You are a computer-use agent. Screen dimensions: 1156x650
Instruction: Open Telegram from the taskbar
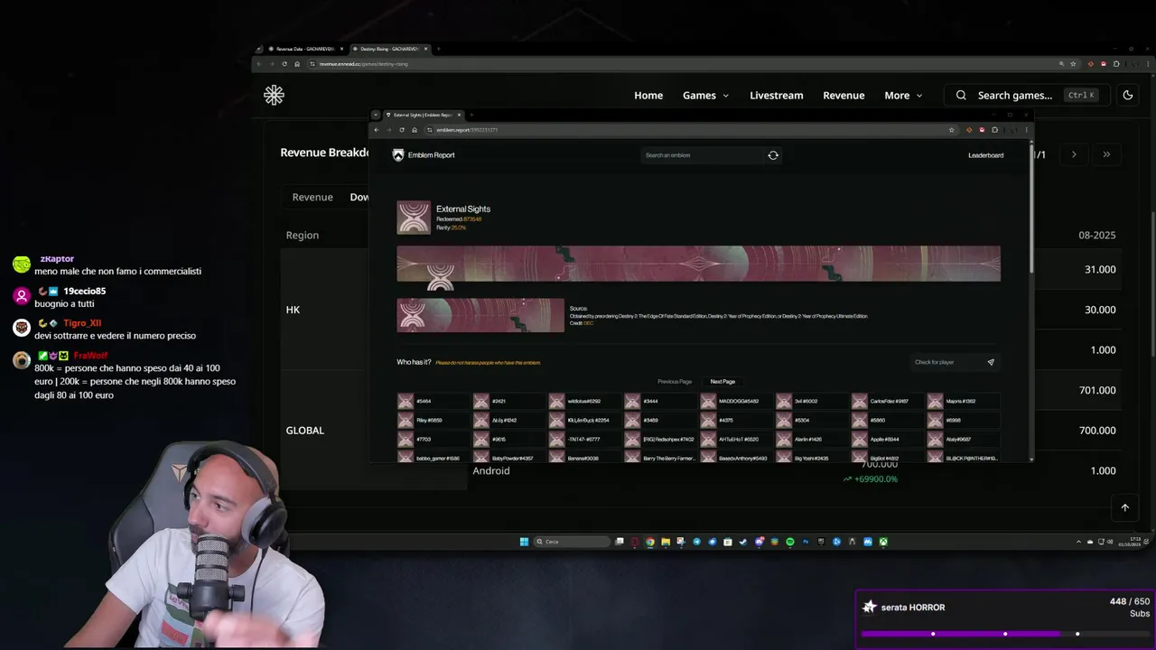696,542
